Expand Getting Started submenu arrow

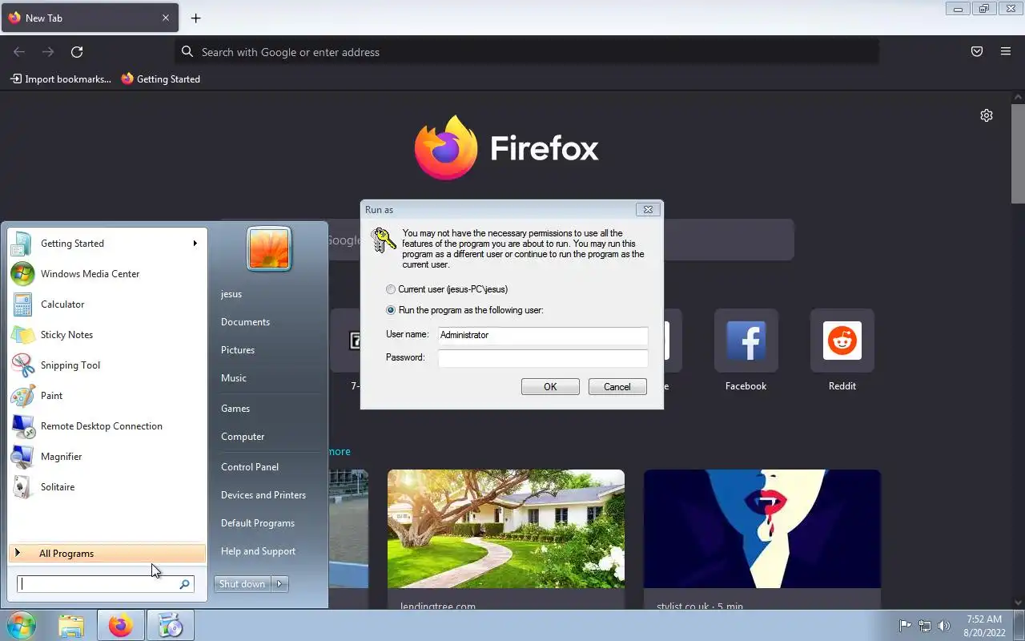[x=195, y=244]
